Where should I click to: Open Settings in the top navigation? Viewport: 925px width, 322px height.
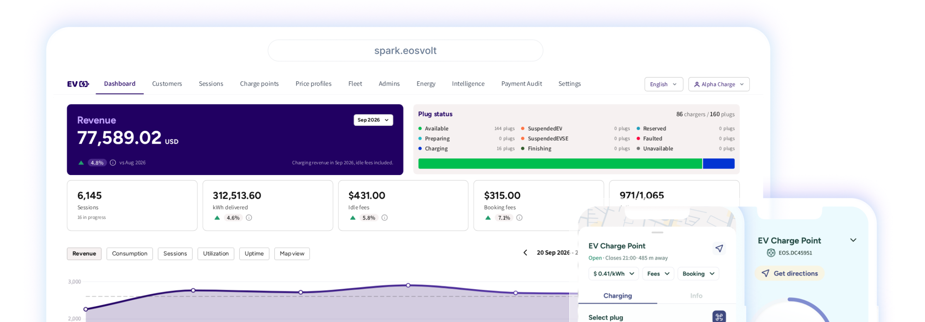coord(570,84)
